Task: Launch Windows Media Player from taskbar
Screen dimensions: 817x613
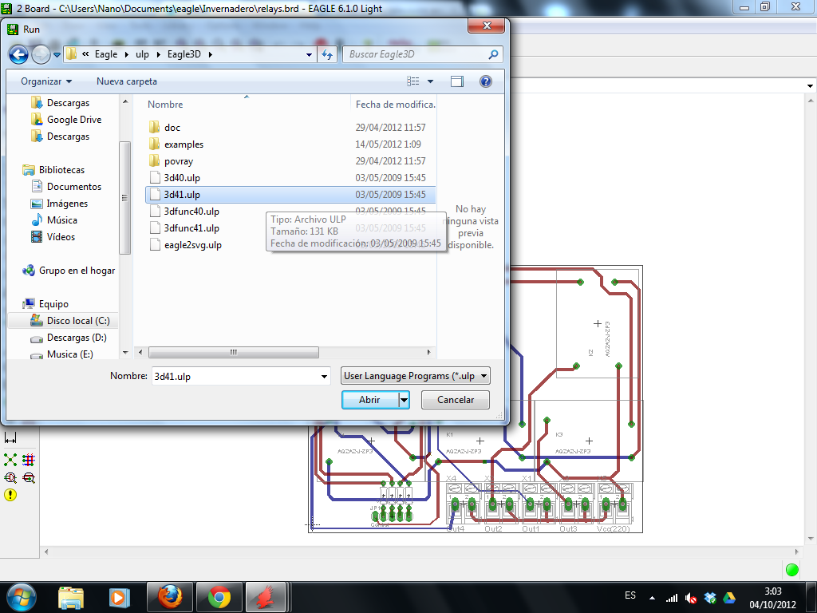Action: click(x=118, y=597)
